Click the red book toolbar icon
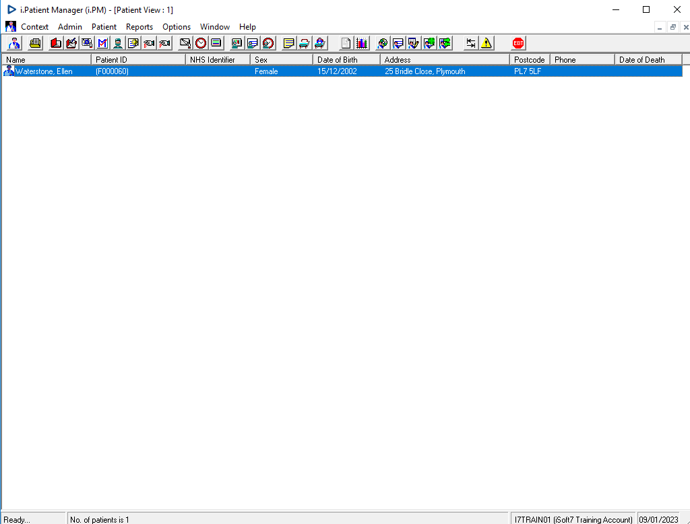 [x=56, y=43]
